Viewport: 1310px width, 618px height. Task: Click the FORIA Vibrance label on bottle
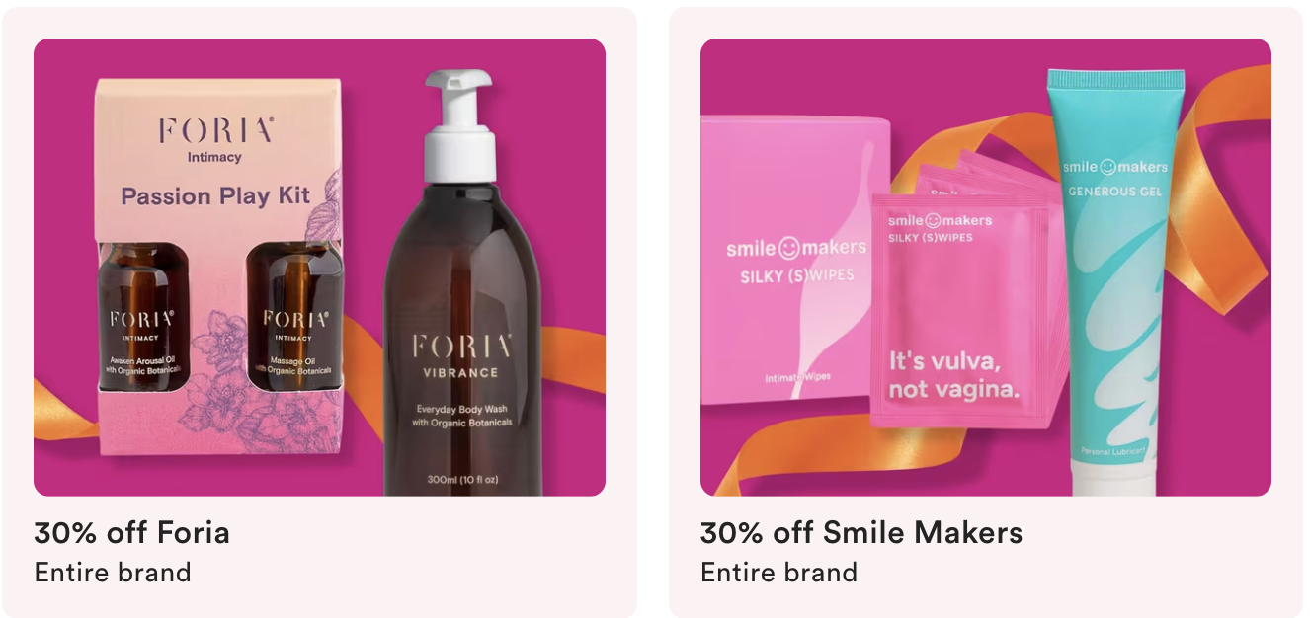[x=462, y=355]
